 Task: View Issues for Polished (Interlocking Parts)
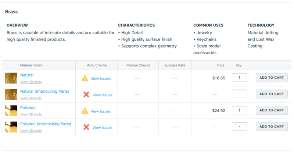pos(103,128)
